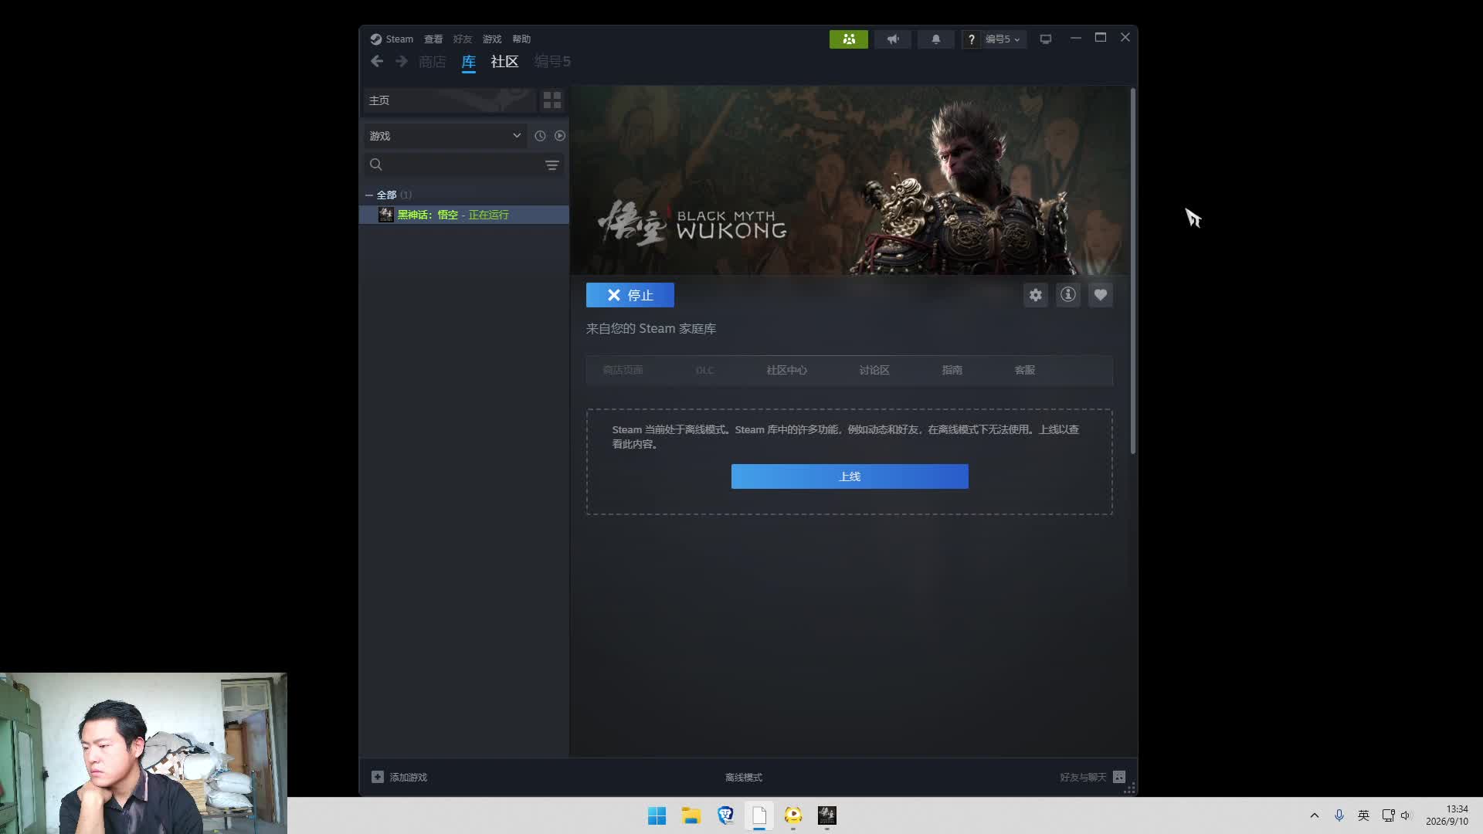Click the blue 上线 go-online button
The width and height of the screenshot is (1483, 834).
850,476
